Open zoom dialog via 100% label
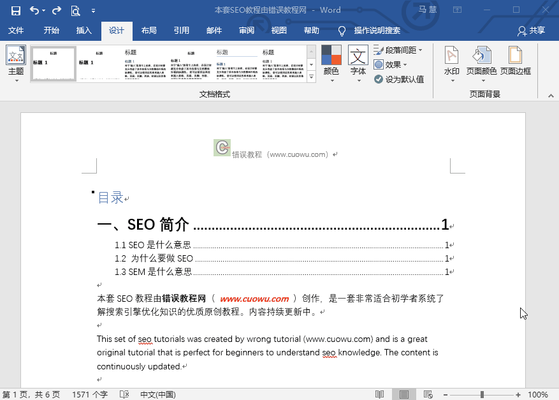The image size is (559, 400). tap(537, 395)
